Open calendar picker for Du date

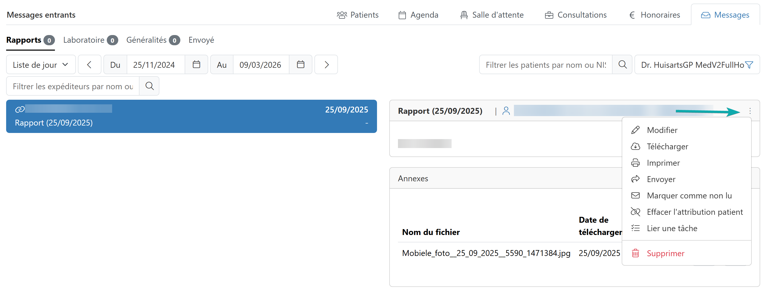[196, 64]
